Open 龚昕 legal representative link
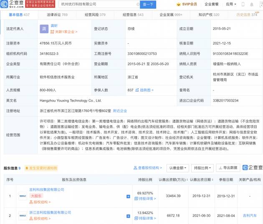This screenshot has height=224, width=263. coord(54,25)
